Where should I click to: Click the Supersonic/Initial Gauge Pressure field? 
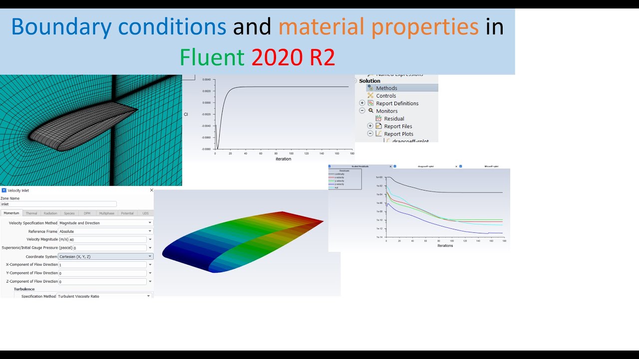[110, 248]
